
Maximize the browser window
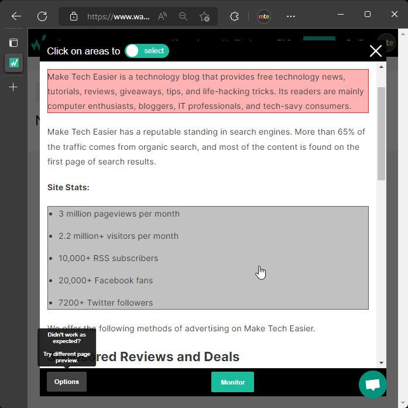368,14
